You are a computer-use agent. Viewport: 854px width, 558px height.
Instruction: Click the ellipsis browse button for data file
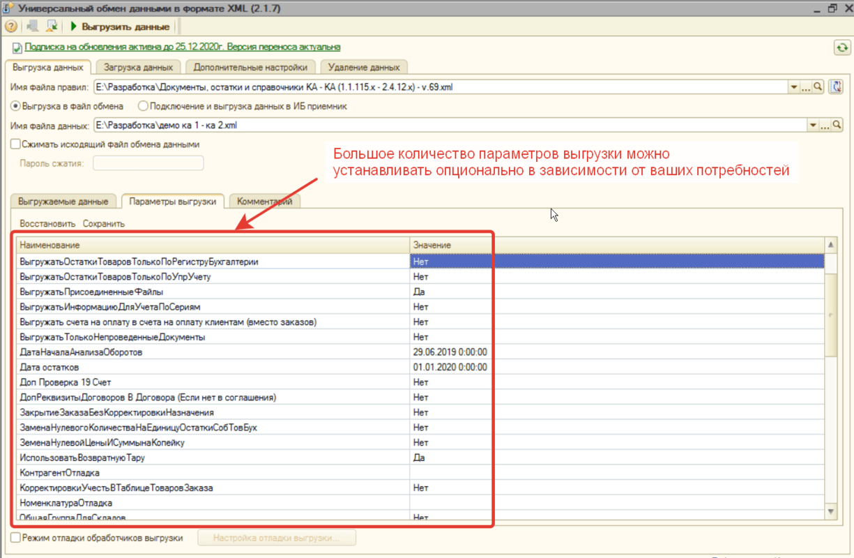click(x=824, y=126)
